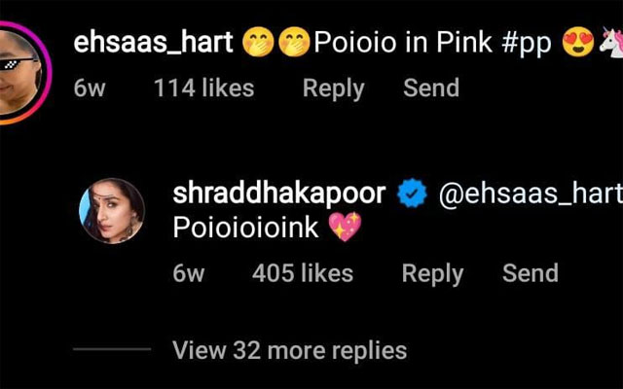Expand View 32 more replies
The height and width of the screenshot is (389, 623).
click(x=290, y=350)
